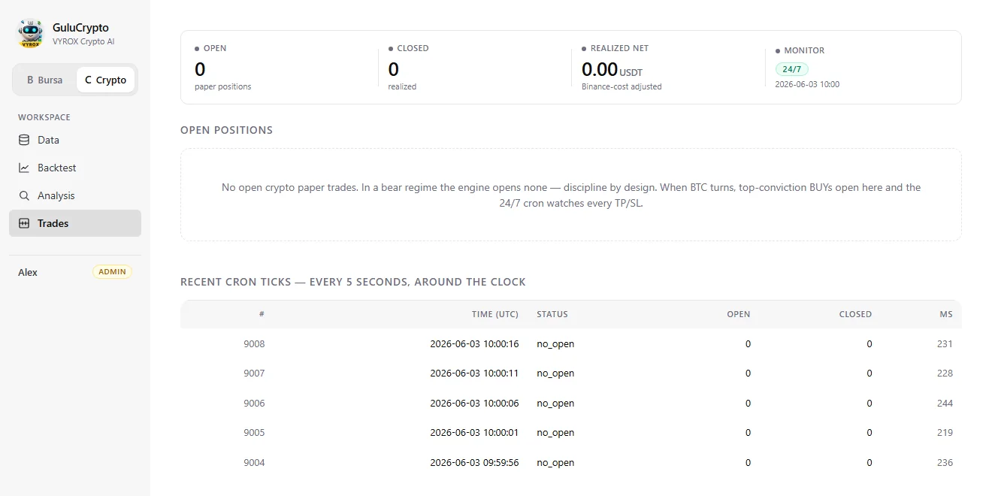Click the OPEN stat label

coord(215,48)
